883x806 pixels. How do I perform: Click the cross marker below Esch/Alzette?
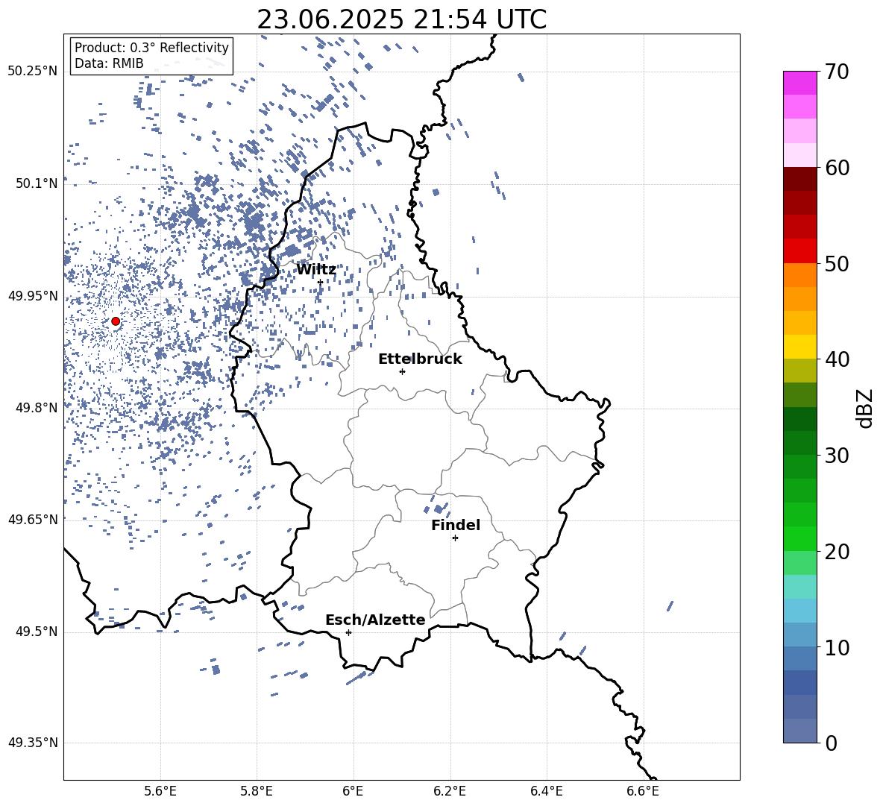click(348, 632)
